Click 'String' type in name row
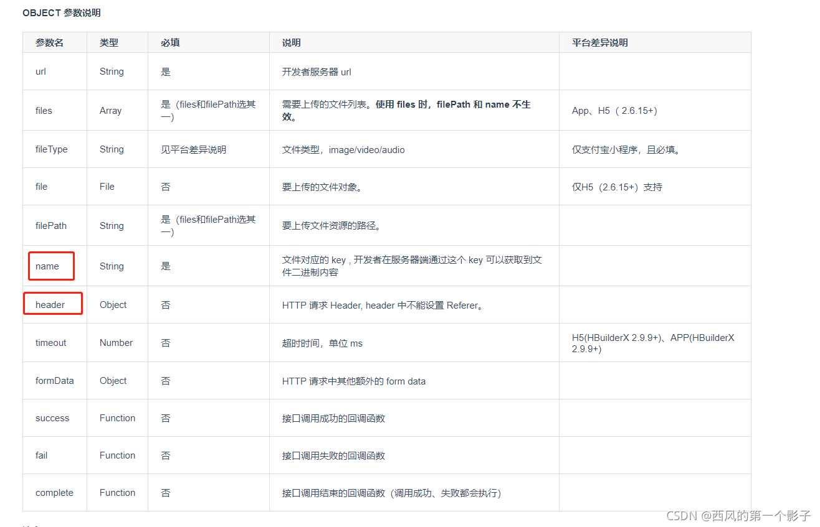820x527 pixels. coord(112,266)
